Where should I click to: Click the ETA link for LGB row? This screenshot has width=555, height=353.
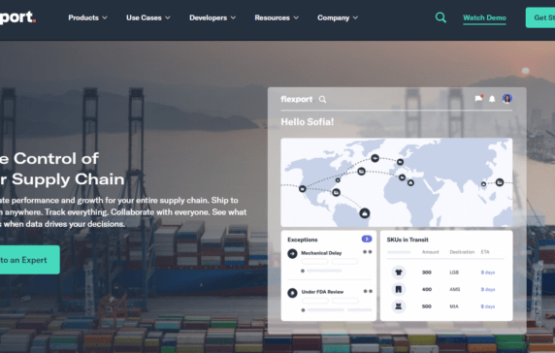[488, 273]
